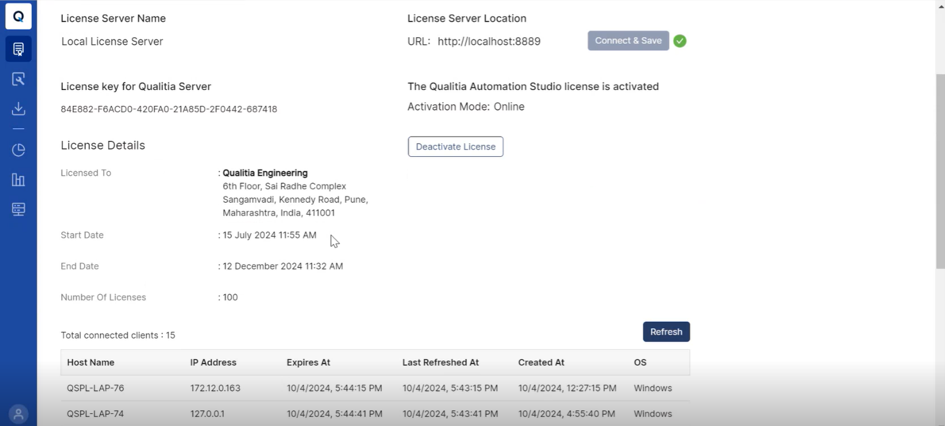
Task: Click the Deactivate License button
Action: (455, 147)
